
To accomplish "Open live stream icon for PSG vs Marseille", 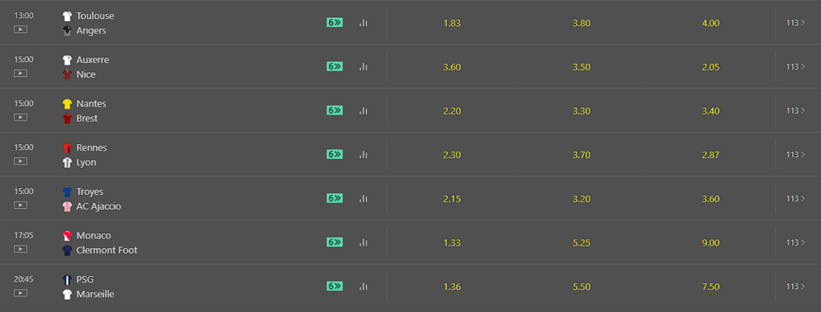I will (x=21, y=292).
